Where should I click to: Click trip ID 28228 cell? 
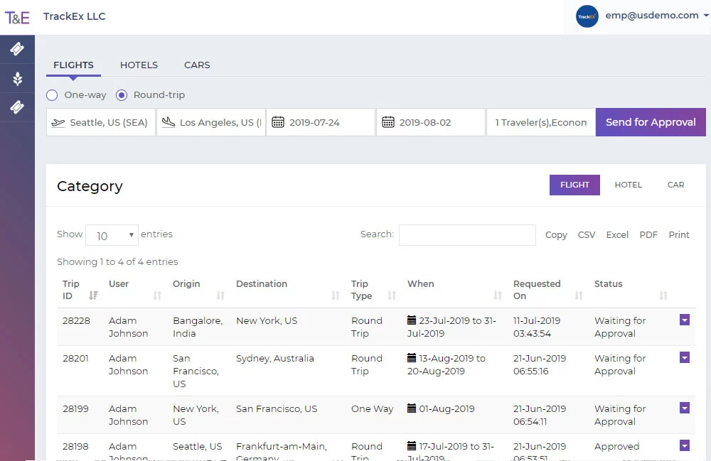(76, 320)
